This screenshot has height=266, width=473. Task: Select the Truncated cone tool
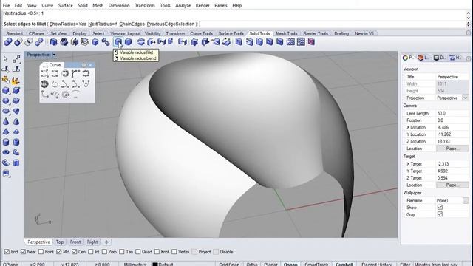tap(16, 121)
